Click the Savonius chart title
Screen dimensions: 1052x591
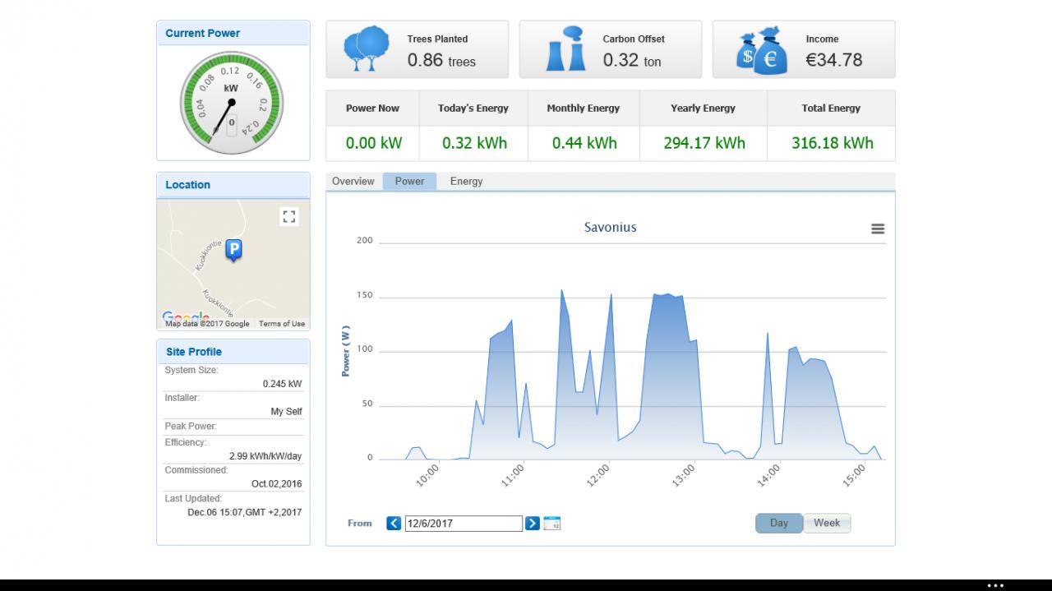pyautogui.click(x=611, y=227)
